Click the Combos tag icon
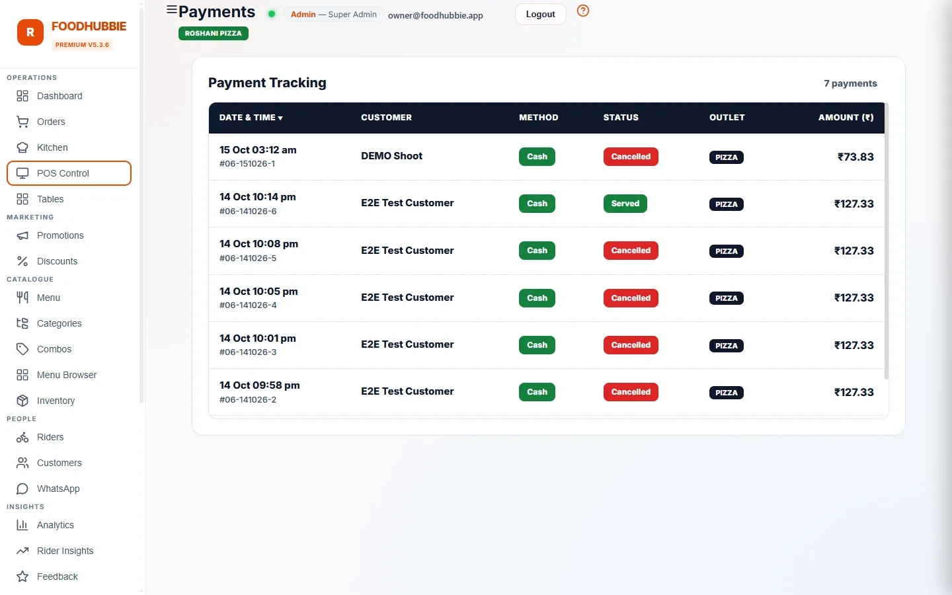Image resolution: width=952 pixels, height=595 pixels. 22,349
